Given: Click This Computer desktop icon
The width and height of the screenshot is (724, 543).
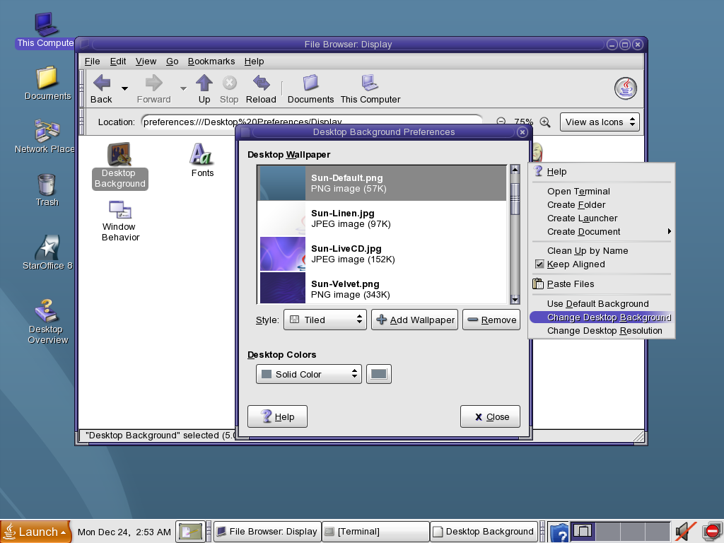Looking at the screenshot, I should point(45,30).
